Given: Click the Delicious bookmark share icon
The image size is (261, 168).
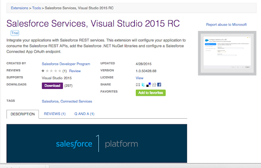Looking at the screenshot, I should [x=148, y=85].
